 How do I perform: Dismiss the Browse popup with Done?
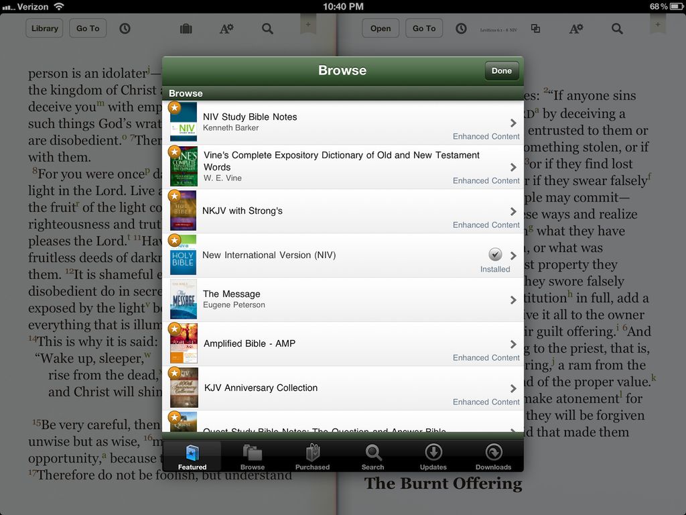pos(501,70)
